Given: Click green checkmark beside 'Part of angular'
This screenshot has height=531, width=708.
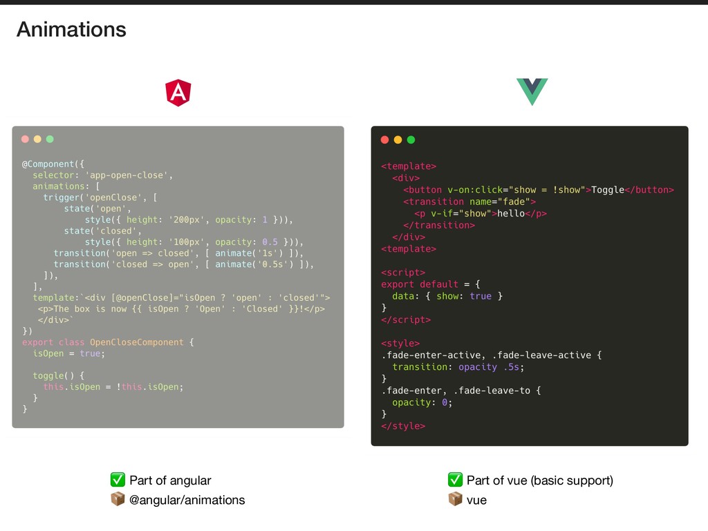Looking at the screenshot, I should pyautogui.click(x=118, y=480).
